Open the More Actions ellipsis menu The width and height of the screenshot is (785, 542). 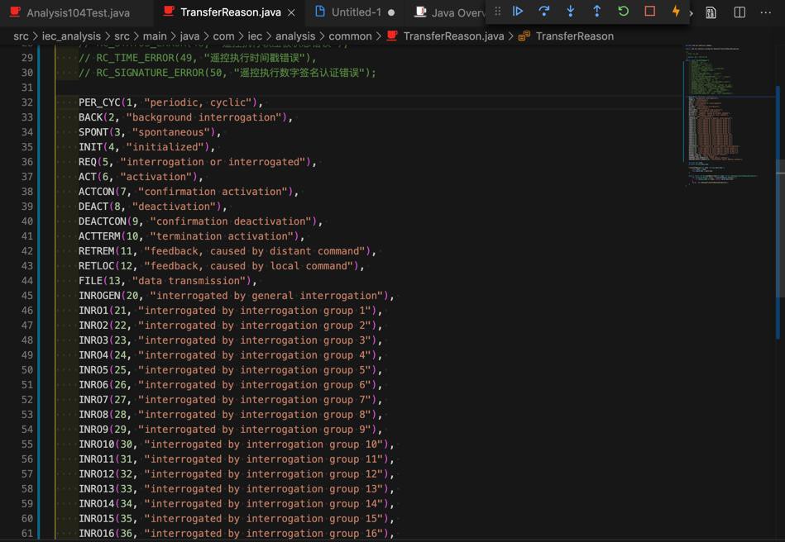point(765,12)
